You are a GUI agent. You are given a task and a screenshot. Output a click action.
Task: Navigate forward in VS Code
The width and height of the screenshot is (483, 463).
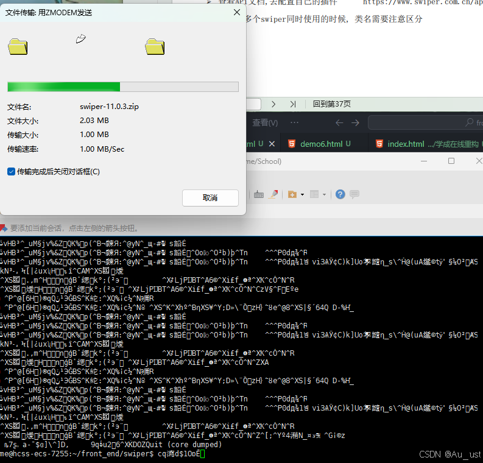[355, 122]
